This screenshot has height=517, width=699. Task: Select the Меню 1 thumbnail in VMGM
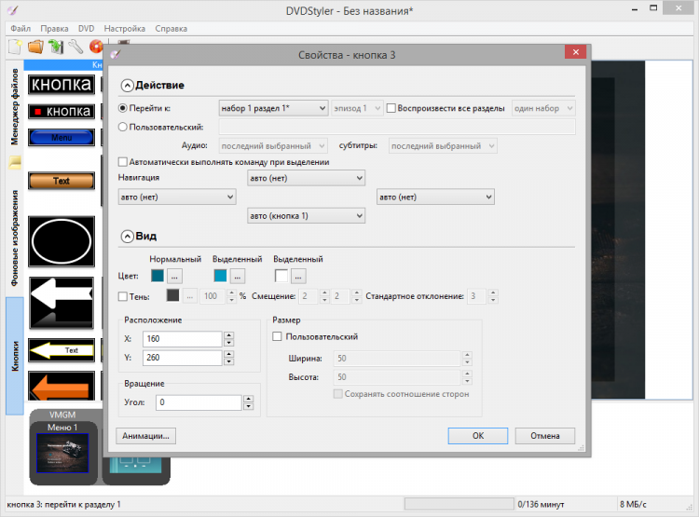pos(62,453)
